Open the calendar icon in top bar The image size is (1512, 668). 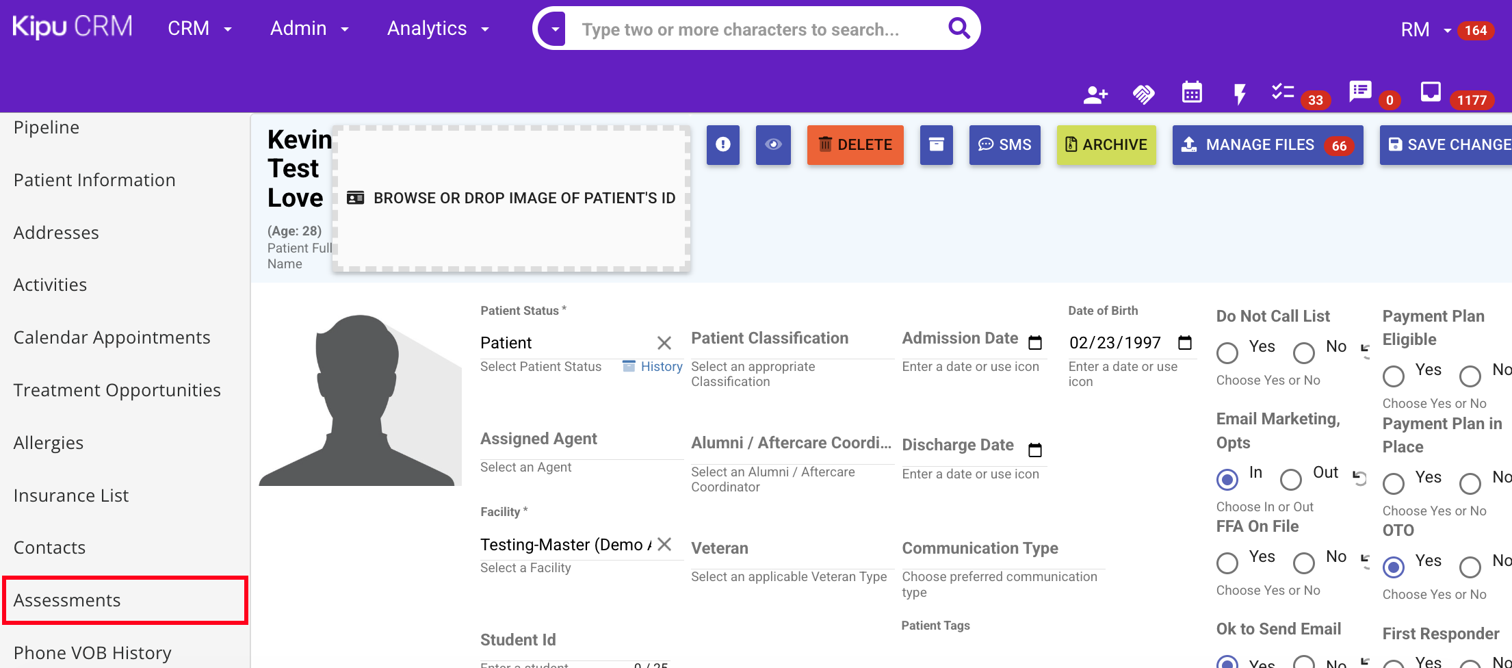[1192, 92]
